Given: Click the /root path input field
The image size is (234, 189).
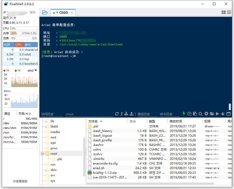Looking at the screenshot, I should coord(89,114).
